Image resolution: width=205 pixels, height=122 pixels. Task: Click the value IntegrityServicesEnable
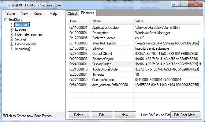click(152, 48)
